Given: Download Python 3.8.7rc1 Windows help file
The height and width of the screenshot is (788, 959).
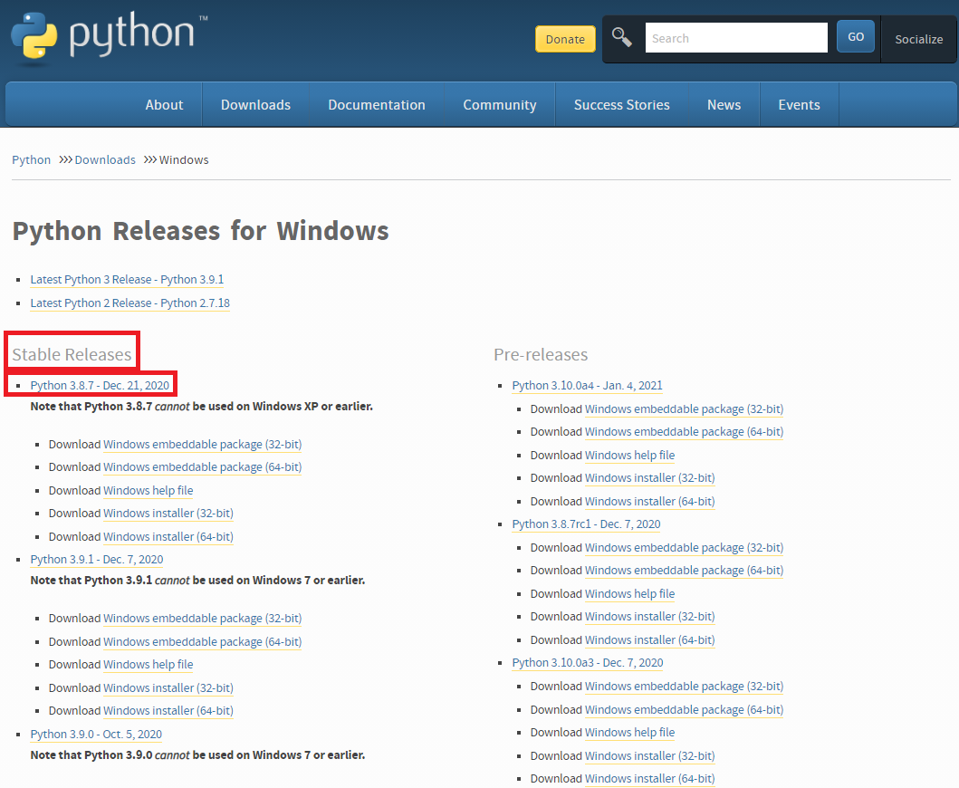Looking at the screenshot, I should (x=630, y=593).
